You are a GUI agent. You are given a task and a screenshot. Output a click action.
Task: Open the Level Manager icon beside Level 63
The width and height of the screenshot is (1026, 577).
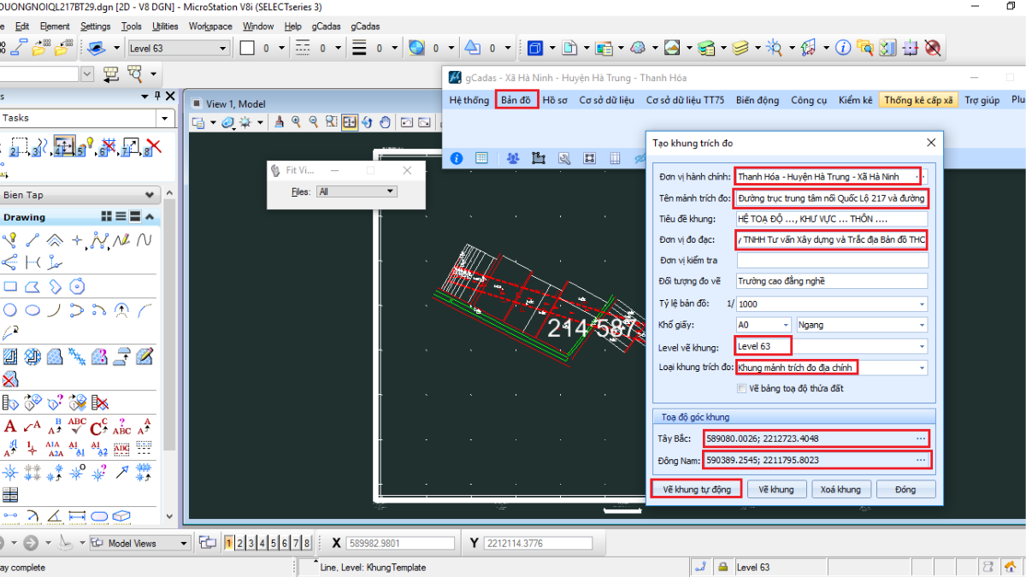pyautogui.click(x=97, y=48)
